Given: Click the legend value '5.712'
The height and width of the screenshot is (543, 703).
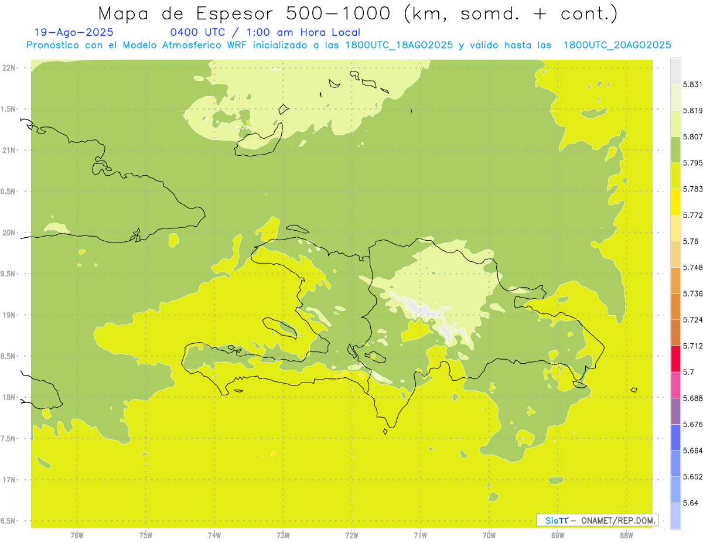Looking at the screenshot, I should 692,346.
